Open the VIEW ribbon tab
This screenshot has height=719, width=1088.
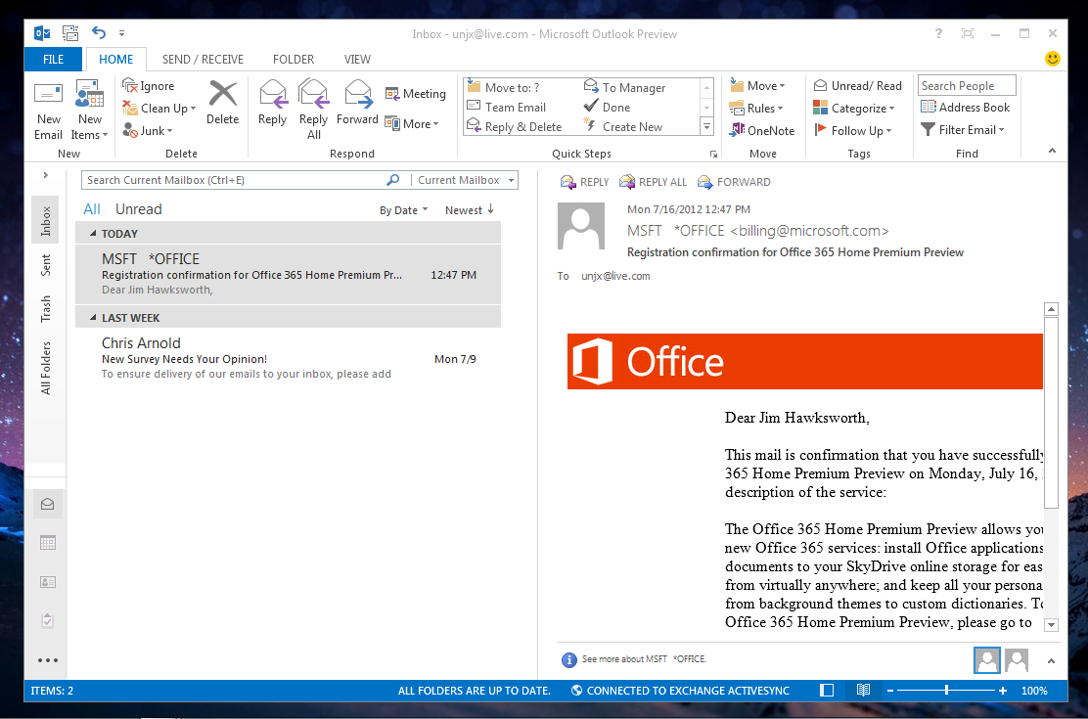click(x=357, y=59)
